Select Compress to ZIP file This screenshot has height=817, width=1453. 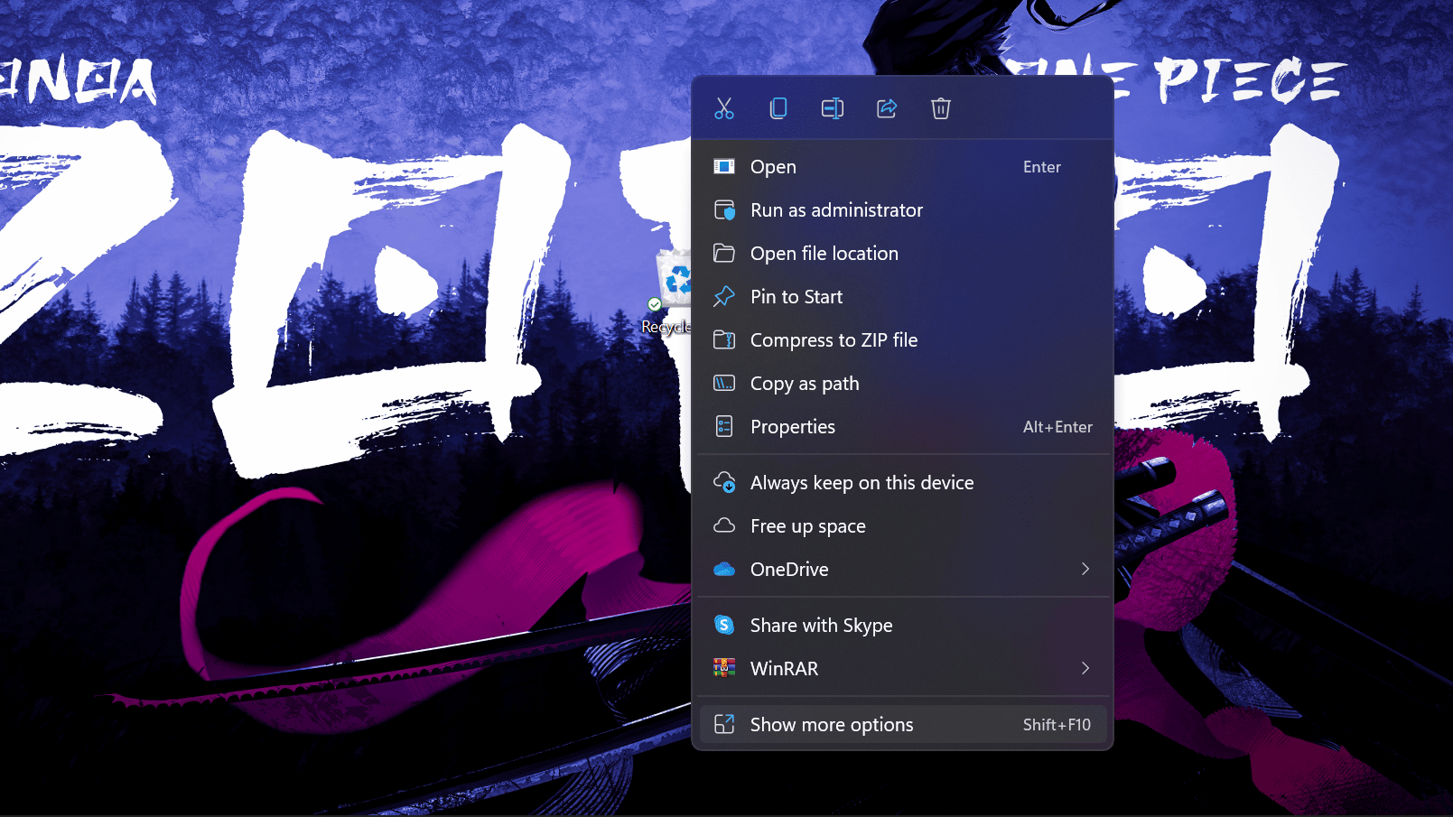point(834,340)
